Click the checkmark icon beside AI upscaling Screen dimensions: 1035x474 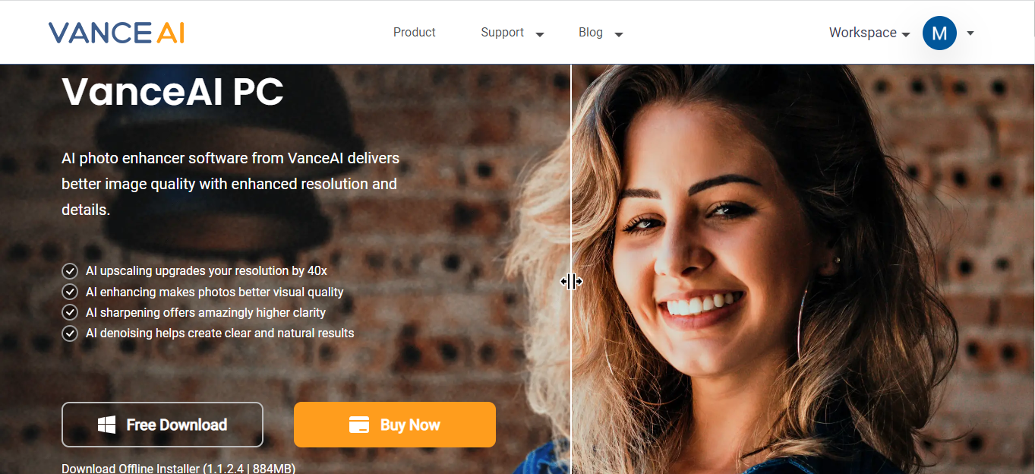(70, 271)
